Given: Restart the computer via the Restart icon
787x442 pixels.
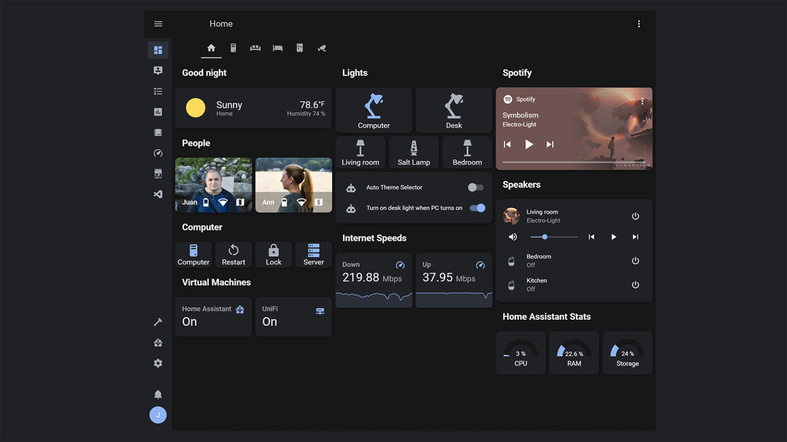Looking at the screenshot, I should 233,254.
